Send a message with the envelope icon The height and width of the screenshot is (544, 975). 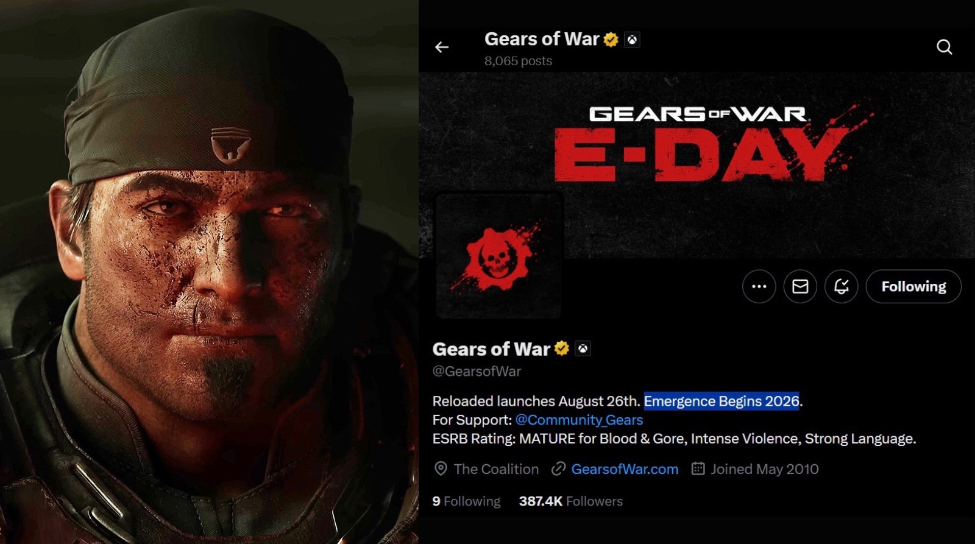pyautogui.click(x=800, y=286)
